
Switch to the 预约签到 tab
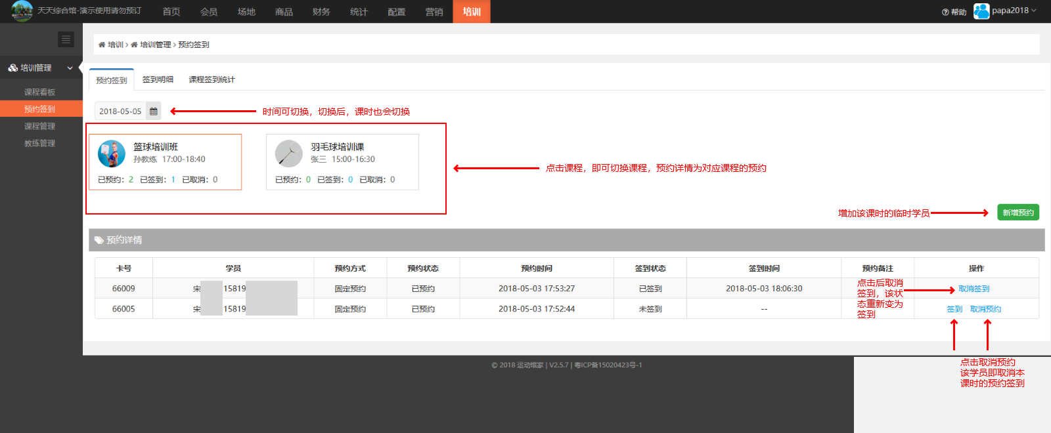click(112, 80)
